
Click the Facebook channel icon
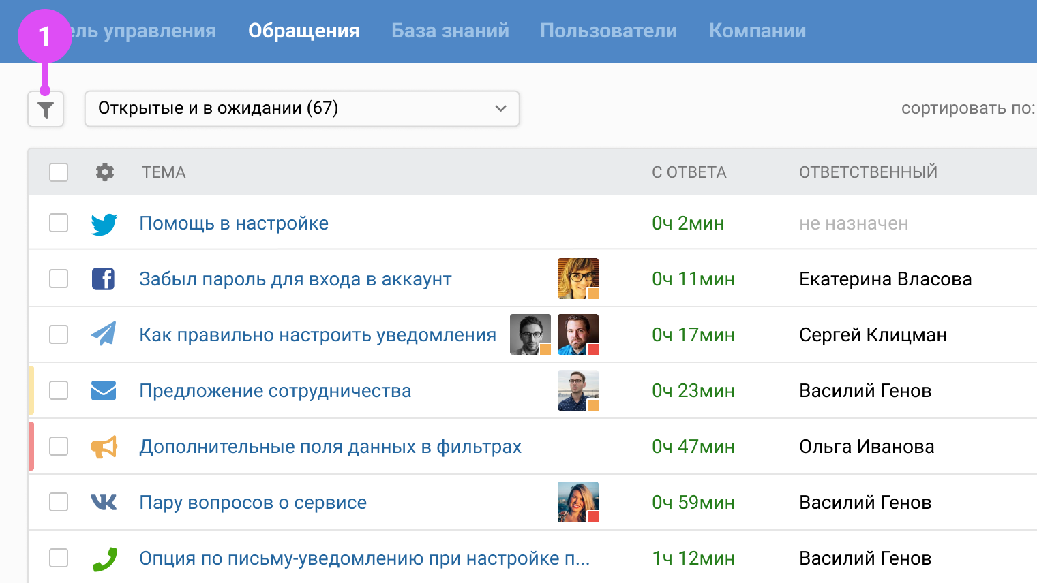(x=104, y=279)
